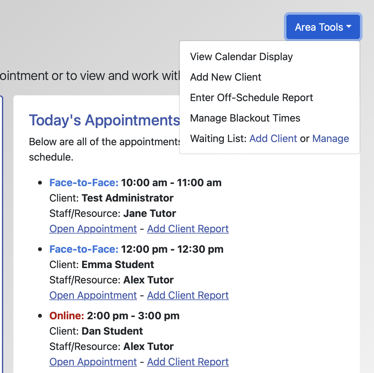Click Face-to-Face label for 10:00 am appointment
The height and width of the screenshot is (373, 374).
[84, 183]
